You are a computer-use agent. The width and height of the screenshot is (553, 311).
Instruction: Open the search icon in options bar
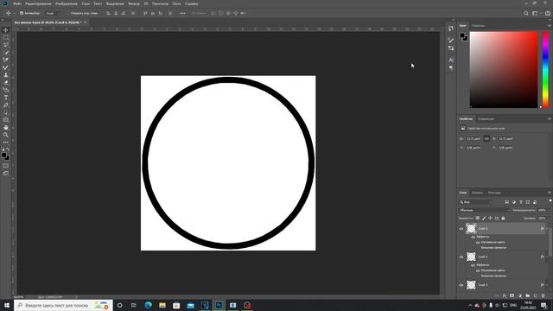coord(526,13)
